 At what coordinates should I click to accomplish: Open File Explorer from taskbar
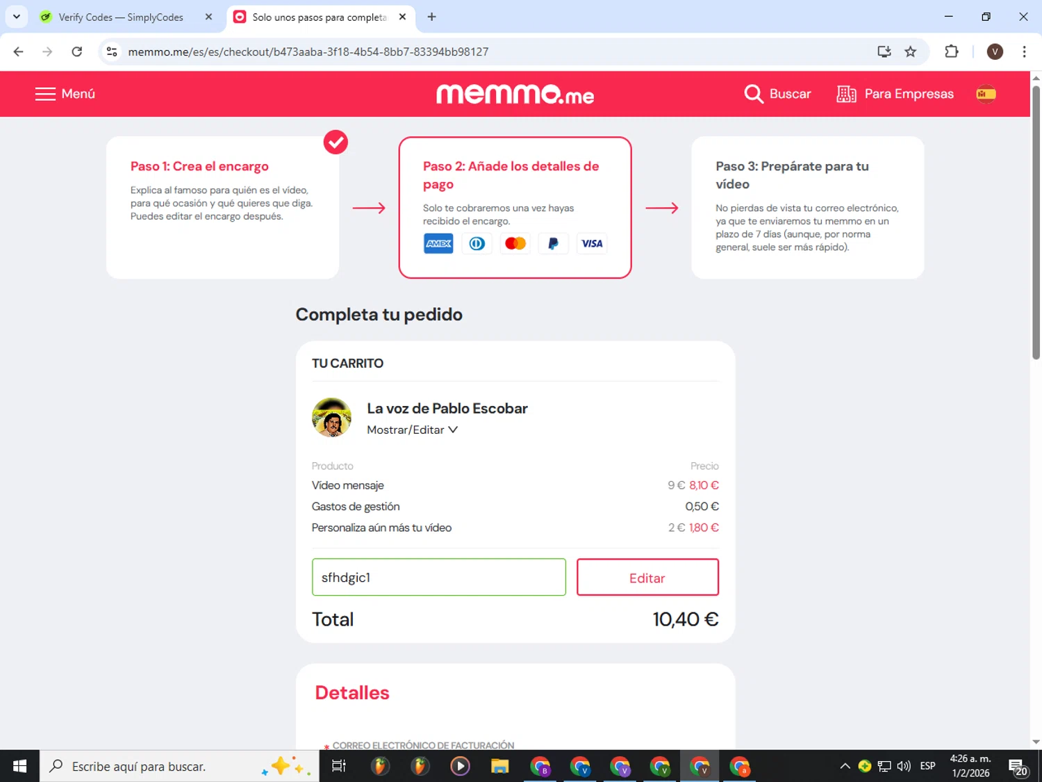point(499,766)
